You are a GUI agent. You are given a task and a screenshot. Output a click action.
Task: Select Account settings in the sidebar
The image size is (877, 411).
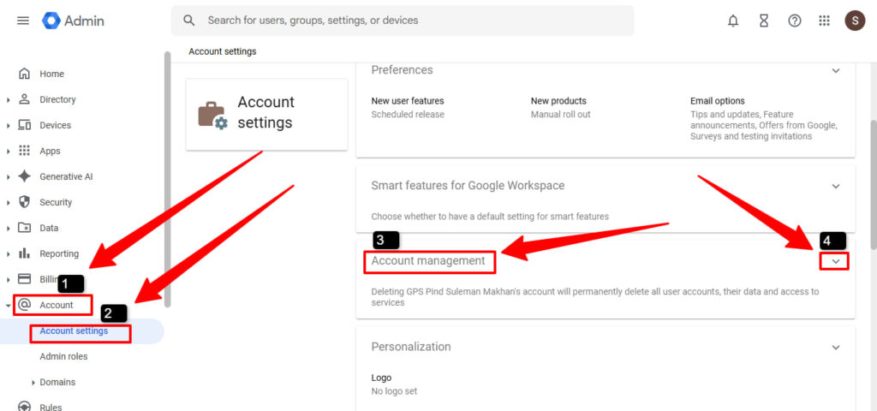[74, 331]
